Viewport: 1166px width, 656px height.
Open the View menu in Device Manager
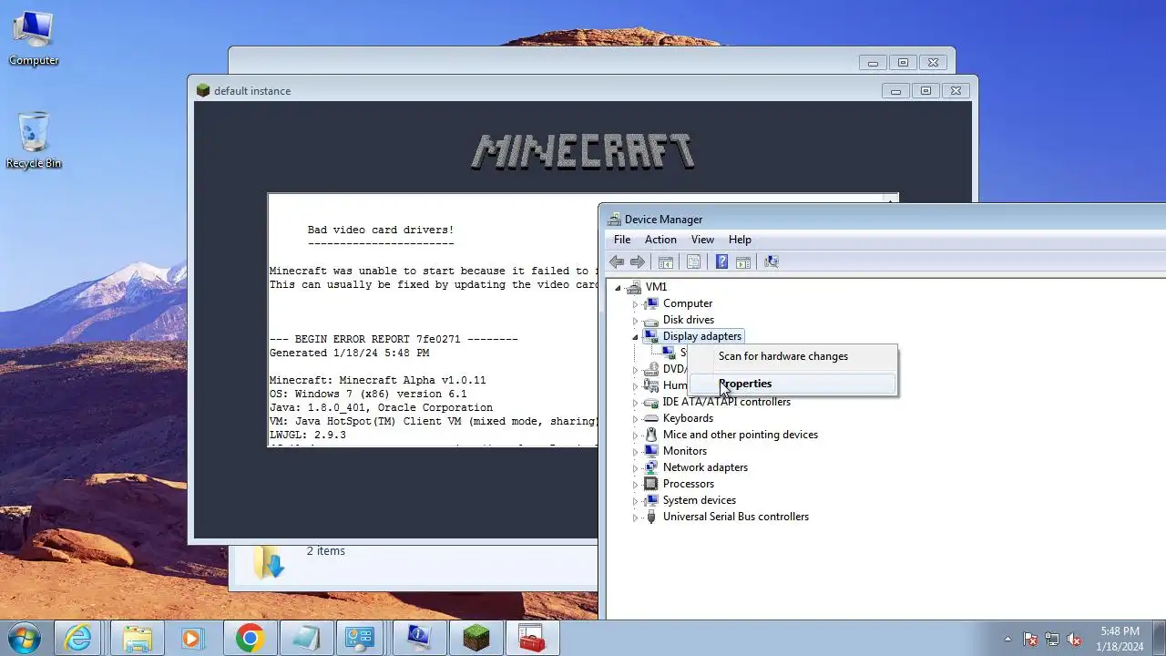(x=702, y=240)
